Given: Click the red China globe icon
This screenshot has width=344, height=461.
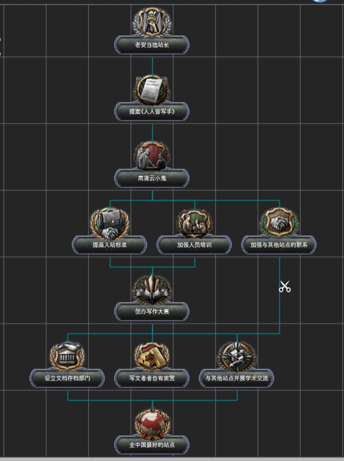Looking at the screenshot, I should pyautogui.click(x=152, y=422).
